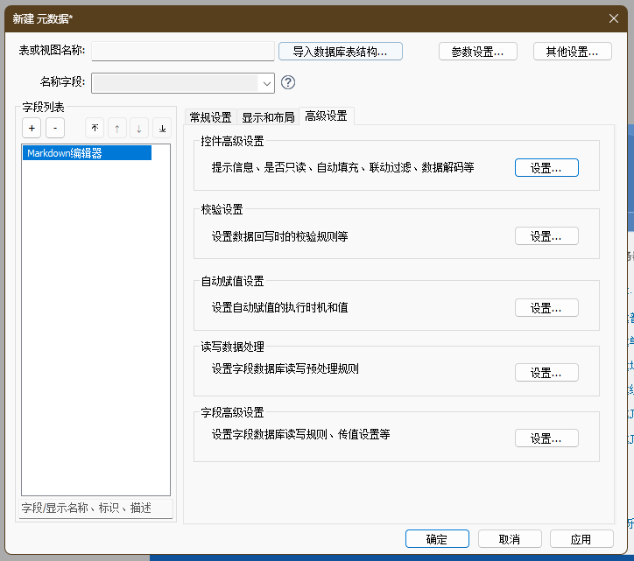
Task: Click the add field plus button
Action: pos(32,128)
